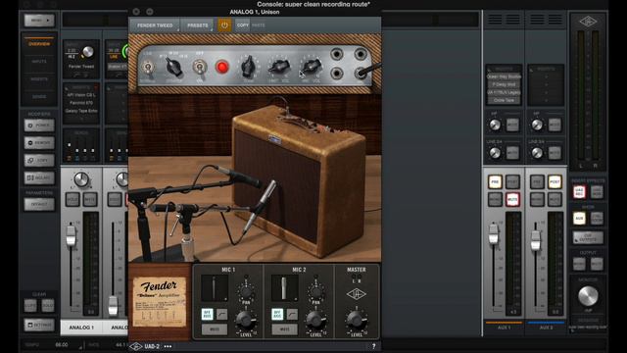Click the UA logo in Master section
627x353 pixels.
(356, 294)
